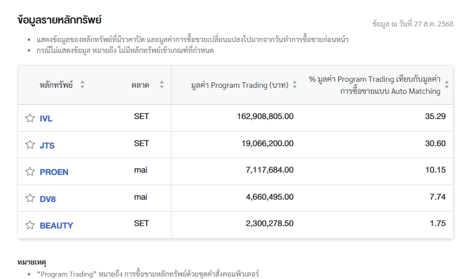Click the หลักทรัพย์ column header text
Viewport: 460px width, 279px height.
(x=56, y=85)
